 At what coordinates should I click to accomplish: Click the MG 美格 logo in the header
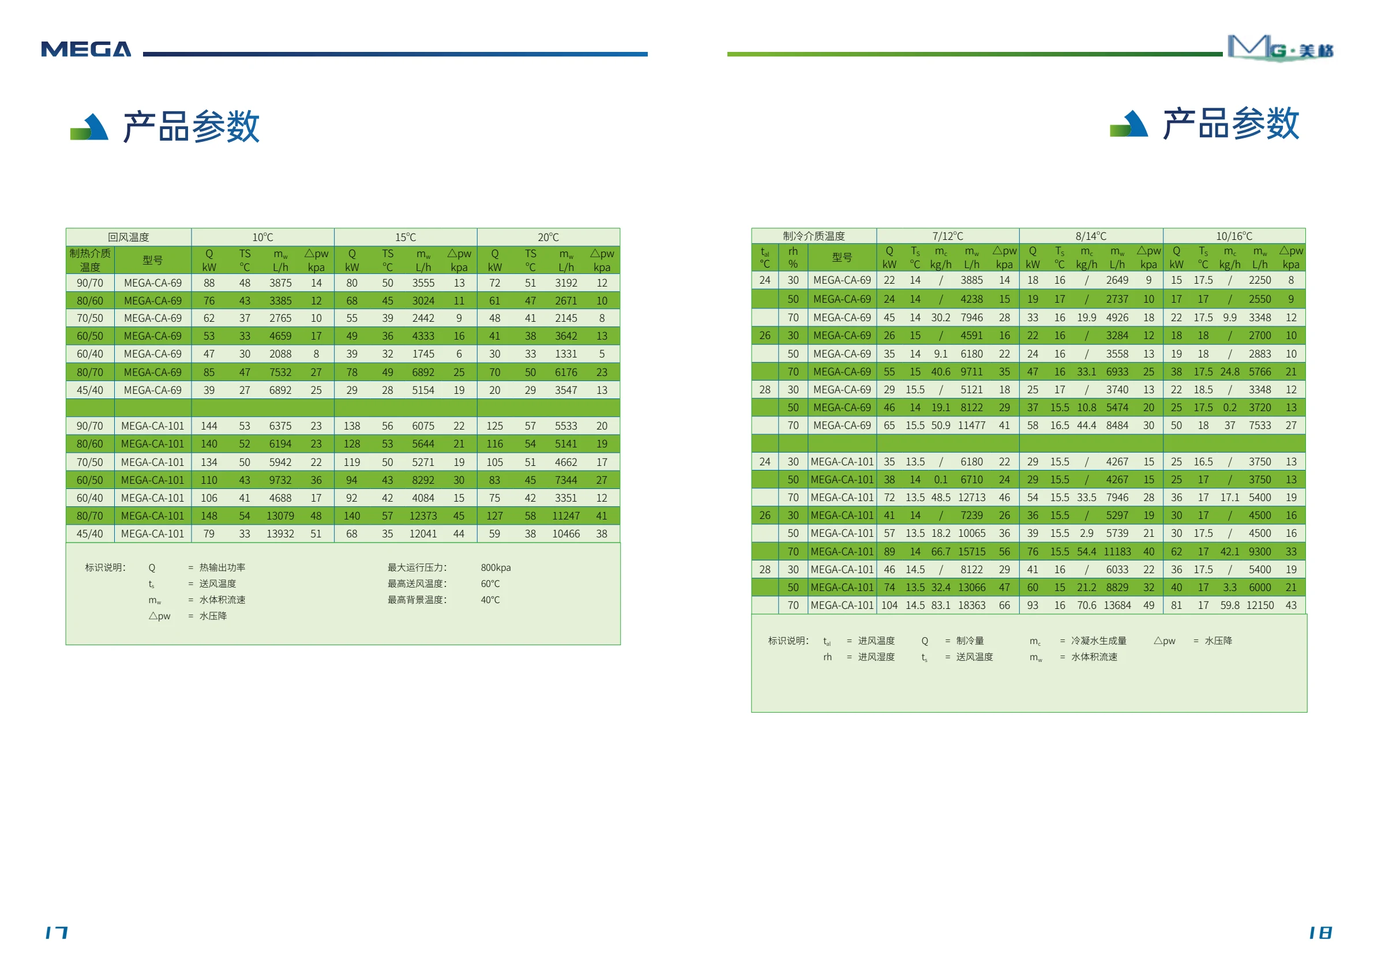click(1281, 48)
